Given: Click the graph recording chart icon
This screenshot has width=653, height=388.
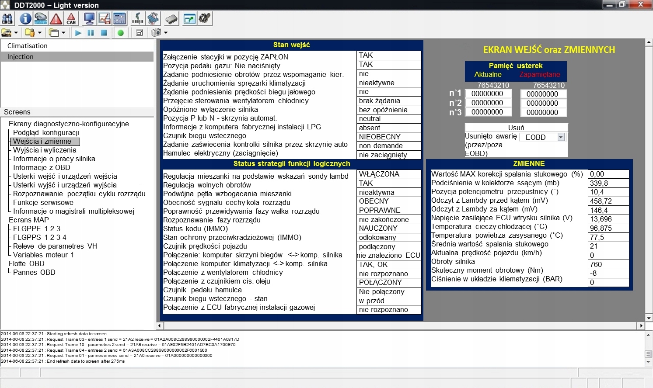Looking at the screenshot, I should [104, 19].
